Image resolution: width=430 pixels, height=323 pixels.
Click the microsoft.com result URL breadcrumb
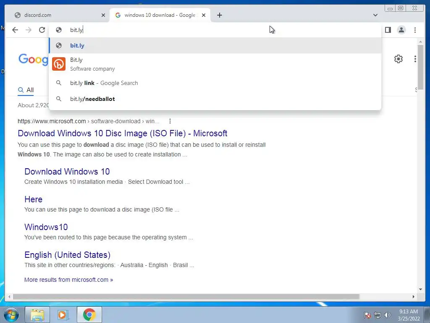(88, 121)
